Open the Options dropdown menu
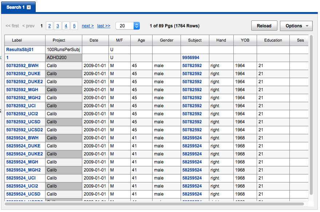This screenshot has height=212, width=320. pos(296,26)
